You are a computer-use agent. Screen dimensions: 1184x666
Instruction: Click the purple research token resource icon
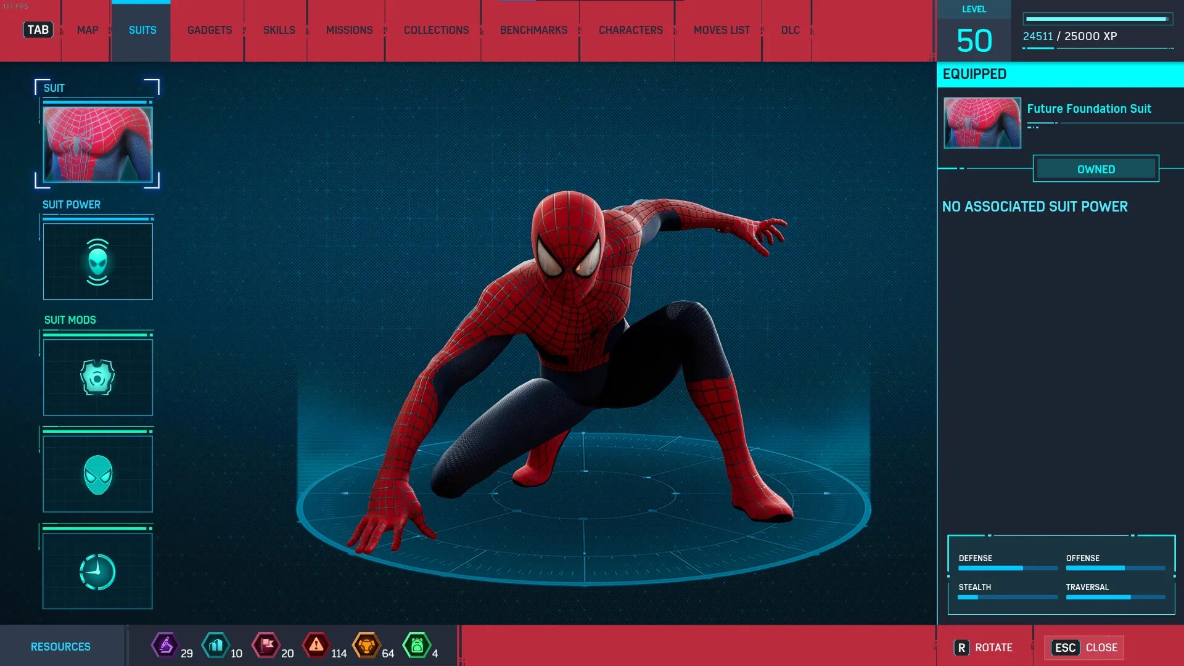165,646
